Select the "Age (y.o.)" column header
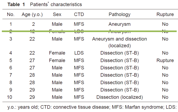This screenshot has height=112, width=178. click(x=32, y=14)
